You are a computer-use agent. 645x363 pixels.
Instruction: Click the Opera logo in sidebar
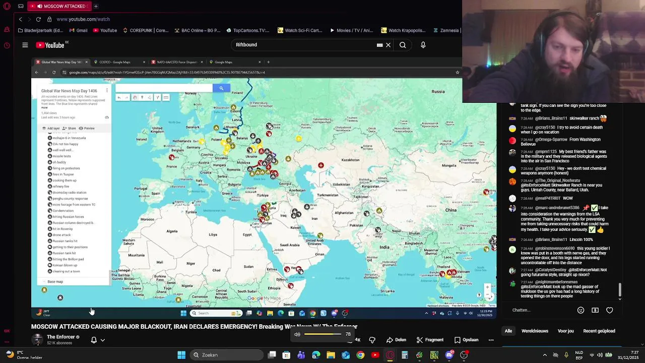[x=7, y=6]
